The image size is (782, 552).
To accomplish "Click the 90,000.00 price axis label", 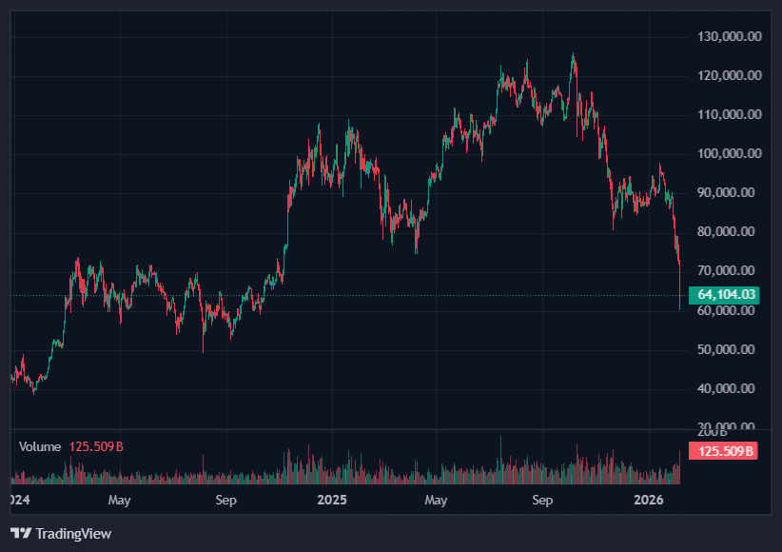I will [728, 192].
